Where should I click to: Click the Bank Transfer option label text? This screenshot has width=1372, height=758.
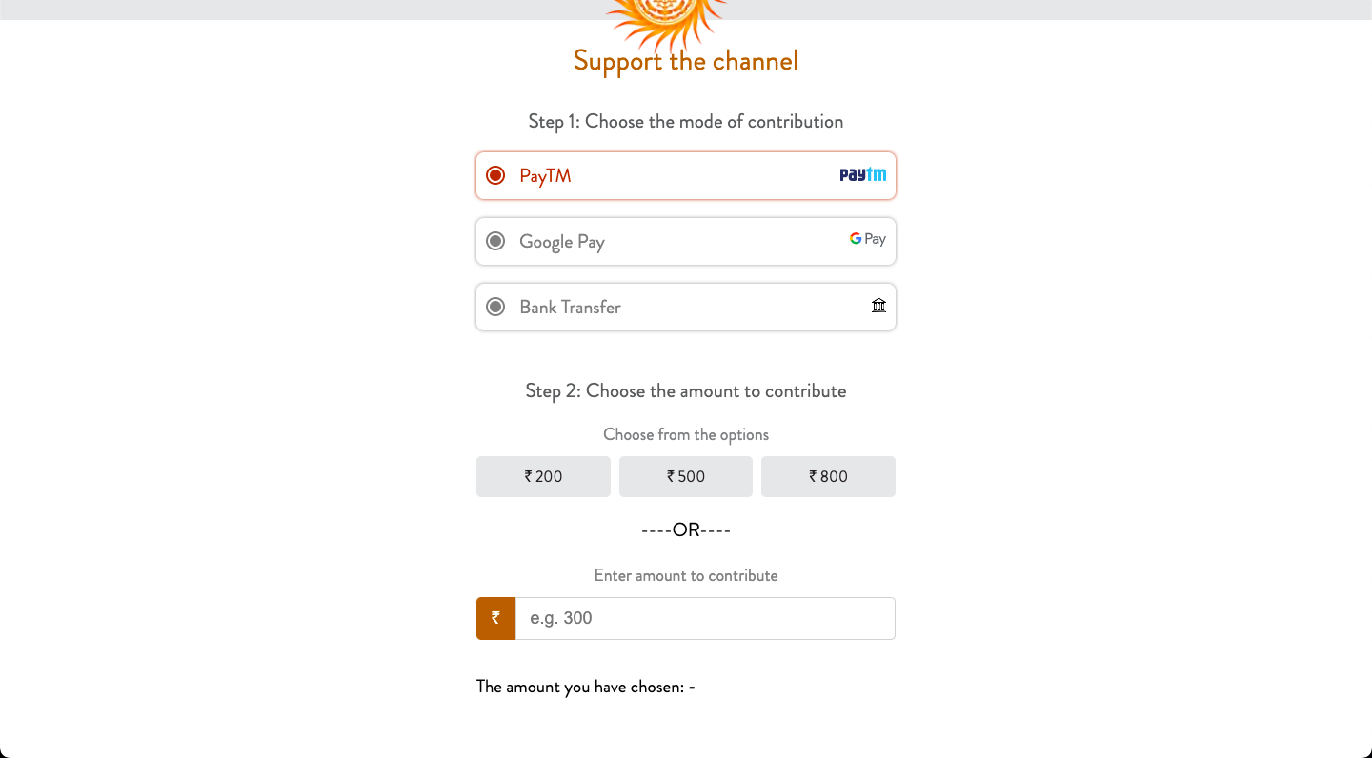coord(570,308)
